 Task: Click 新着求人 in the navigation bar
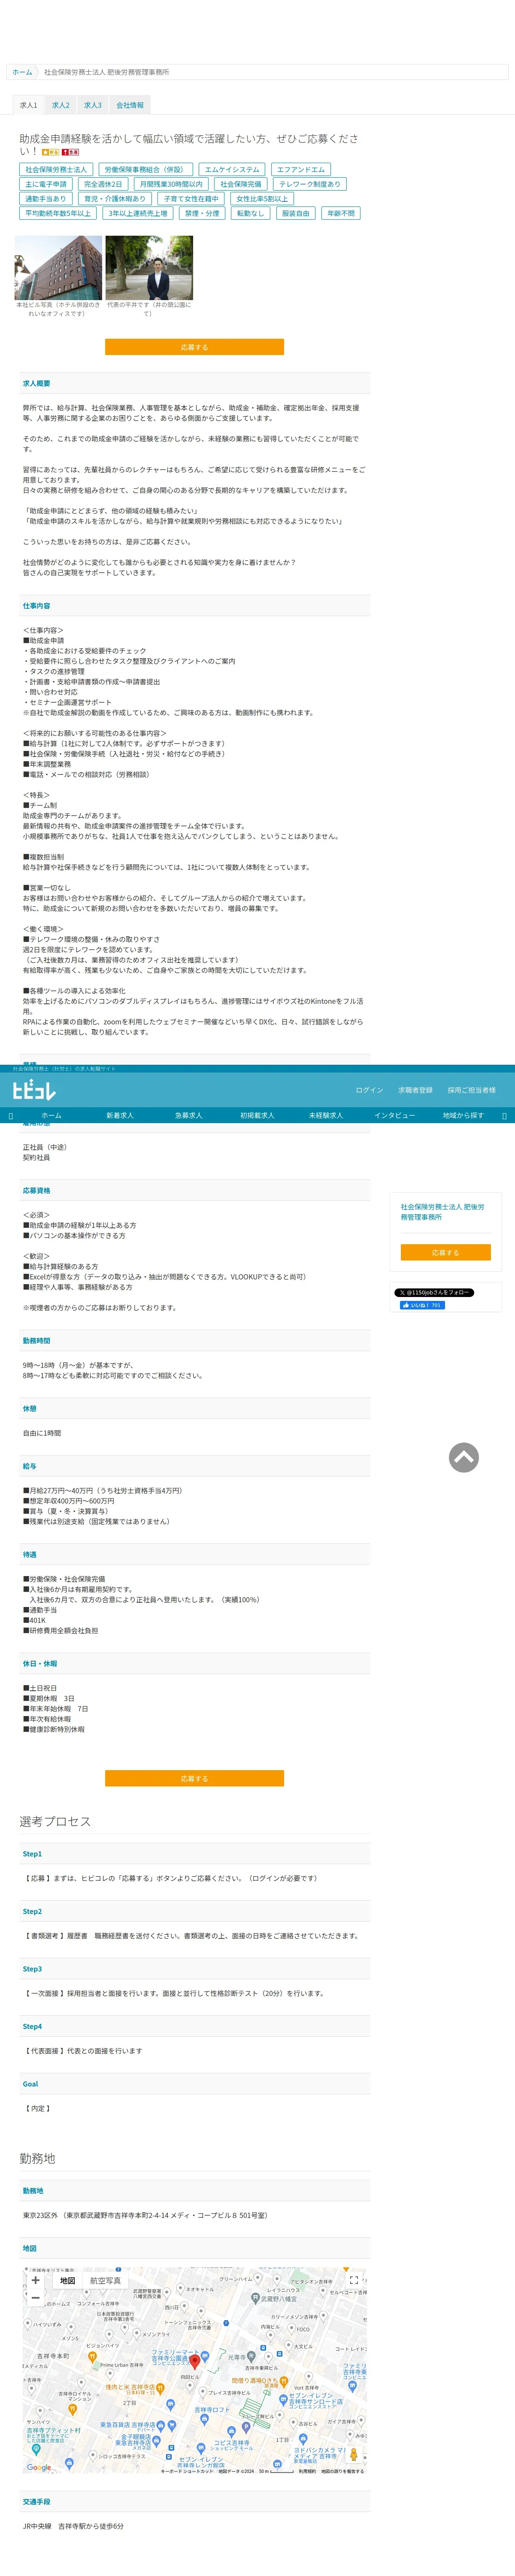click(x=120, y=1115)
